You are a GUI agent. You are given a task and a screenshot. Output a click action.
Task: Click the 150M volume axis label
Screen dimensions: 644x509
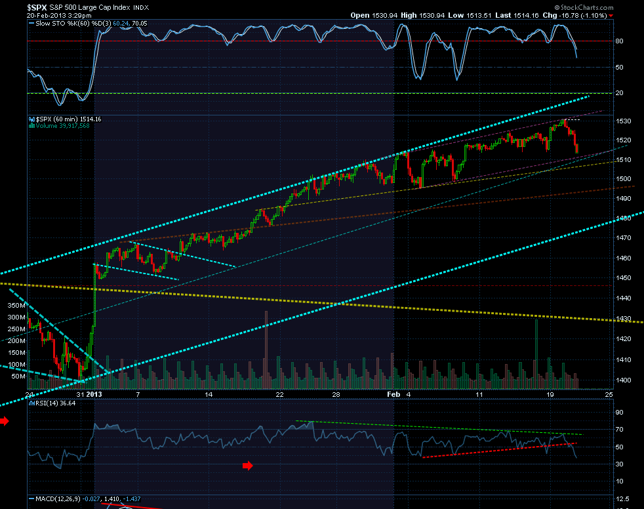click(16, 352)
